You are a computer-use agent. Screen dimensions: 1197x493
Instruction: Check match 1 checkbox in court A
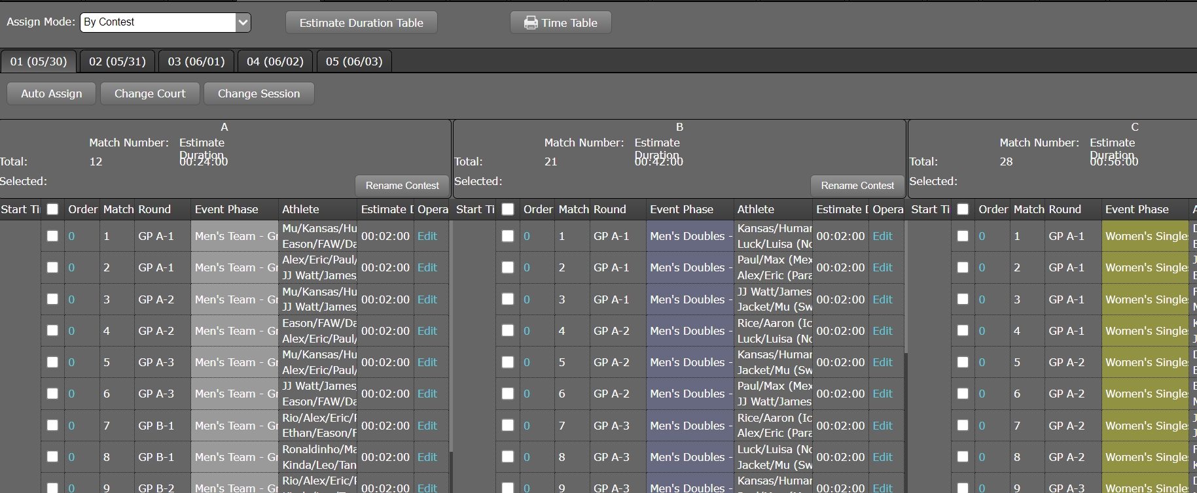click(x=52, y=236)
